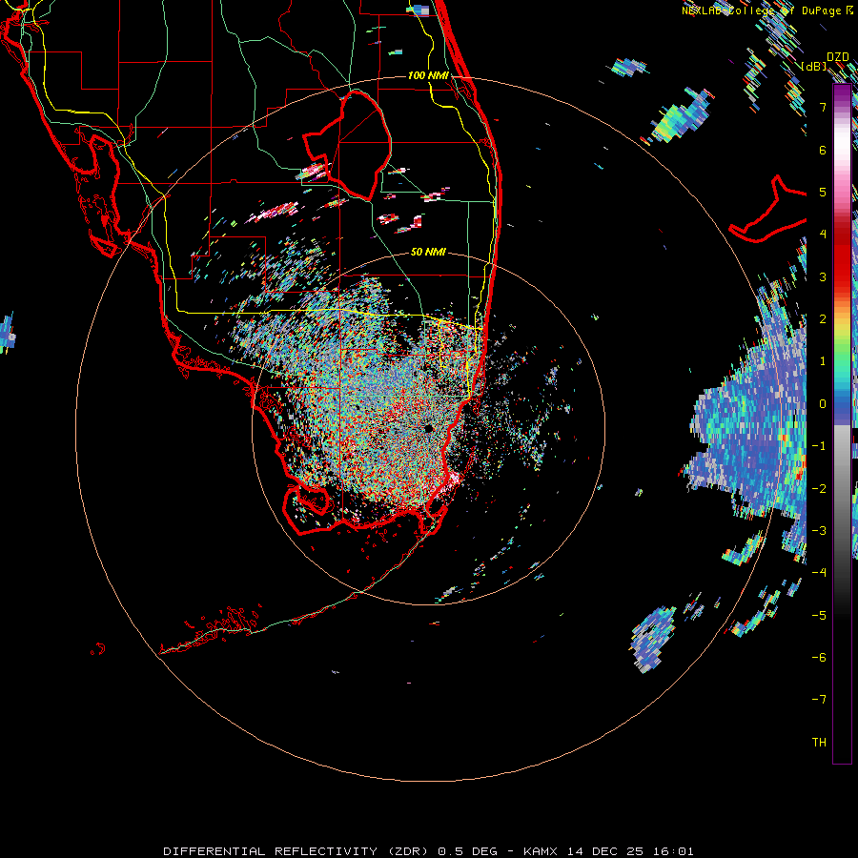Click the 3 value on the color scale

point(823,276)
